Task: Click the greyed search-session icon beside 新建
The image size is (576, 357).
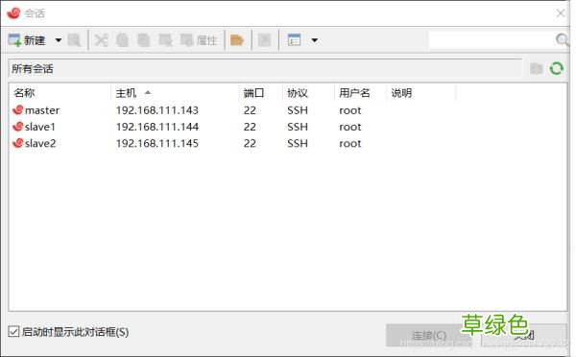Action: (74, 40)
